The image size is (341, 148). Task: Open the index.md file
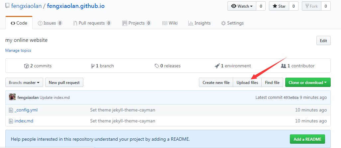(x=24, y=121)
